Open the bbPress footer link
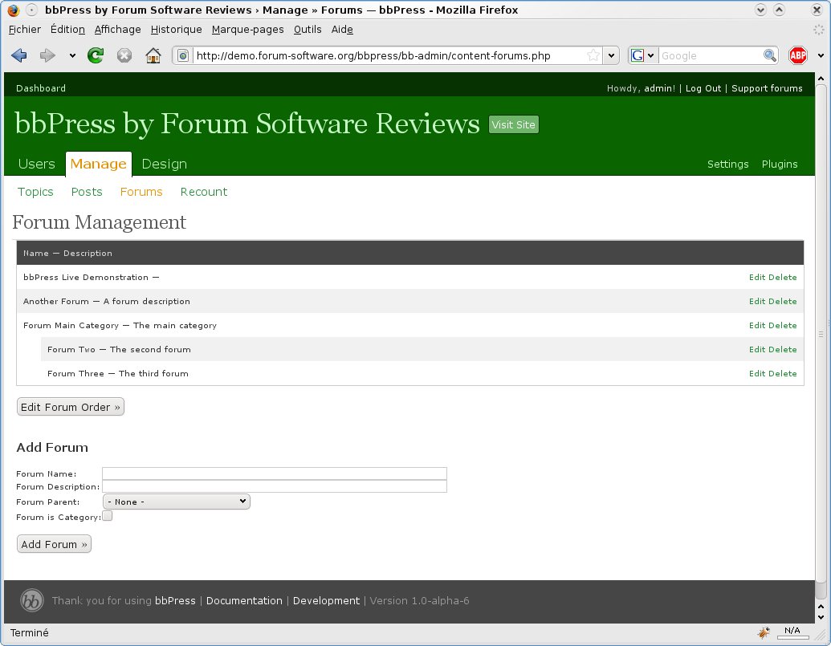The height and width of the screenshot is (646, 831). pyautogui.click(x=175, y=601)
